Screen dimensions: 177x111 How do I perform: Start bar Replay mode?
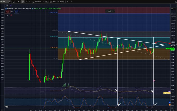[x=61, y=2]
